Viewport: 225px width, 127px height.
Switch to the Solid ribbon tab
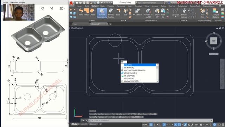point(87,6)
